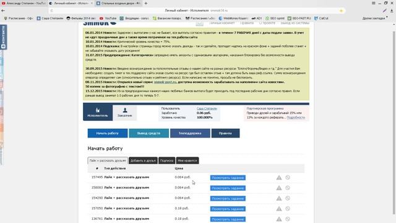Open a new browser tab
396x223 pixels.
pyautogui.click(x=146, y=3)
